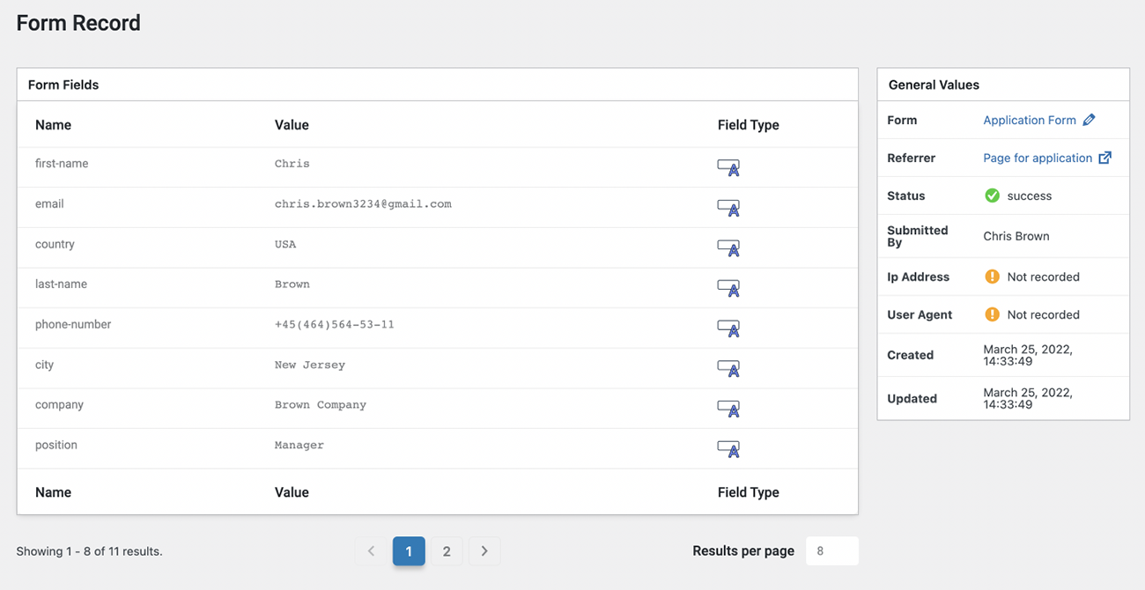Click the field type icon beside city
1145x590 pixels.
click(x=728, y=368)
